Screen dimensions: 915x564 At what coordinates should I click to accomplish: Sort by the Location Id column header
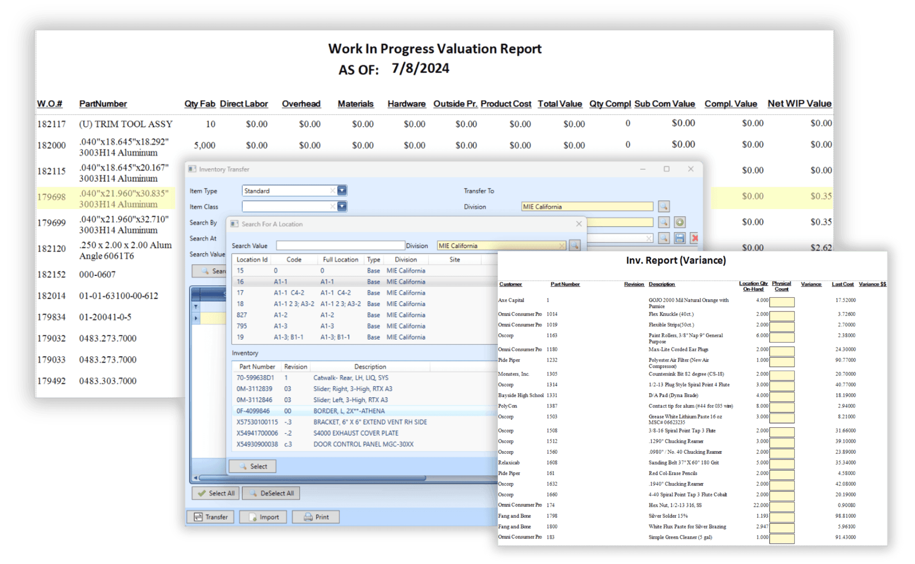[x=252, y=259]
